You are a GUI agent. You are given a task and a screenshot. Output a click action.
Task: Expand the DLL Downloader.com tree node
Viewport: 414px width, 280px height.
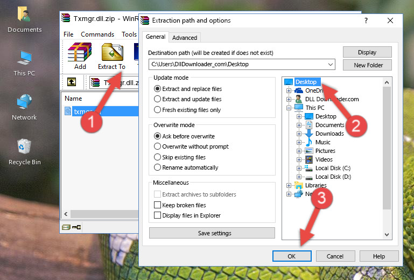[289, 99]
